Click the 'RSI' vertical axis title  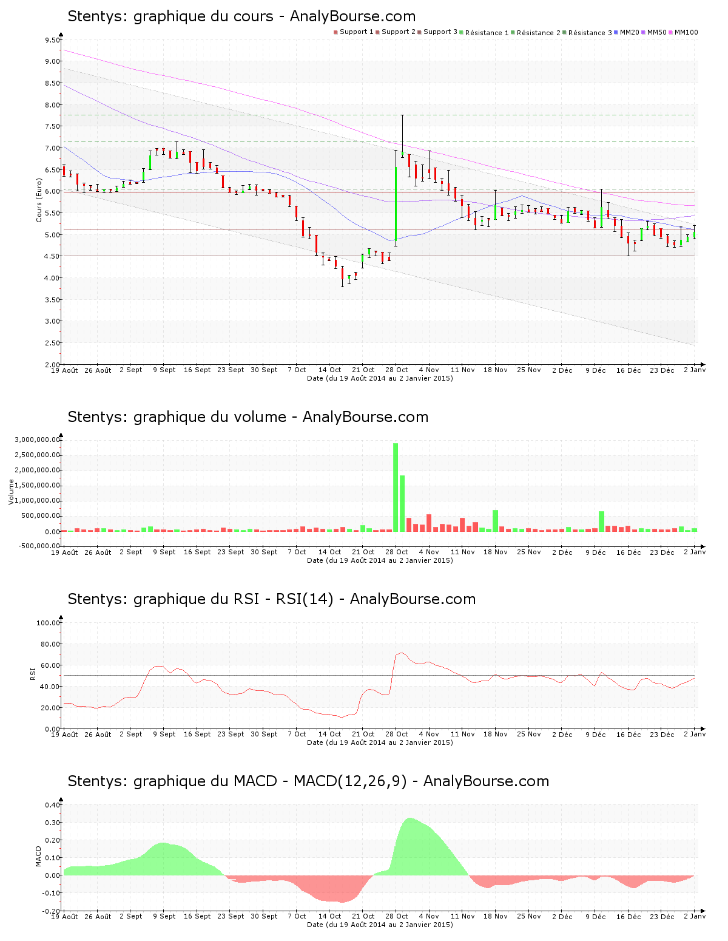(x=33, y=673)
